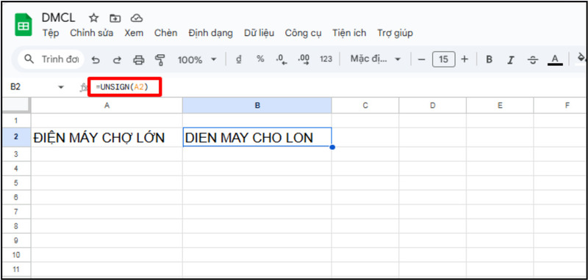Toggle Bold formatting

tap(489, 59)
